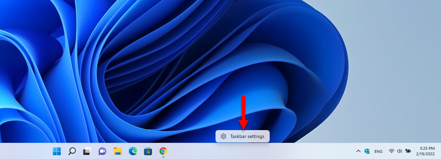This screenshot has height=159, width=441.
Task: Open Microsoft Store from the taskbar
Action: coord(148,151)
